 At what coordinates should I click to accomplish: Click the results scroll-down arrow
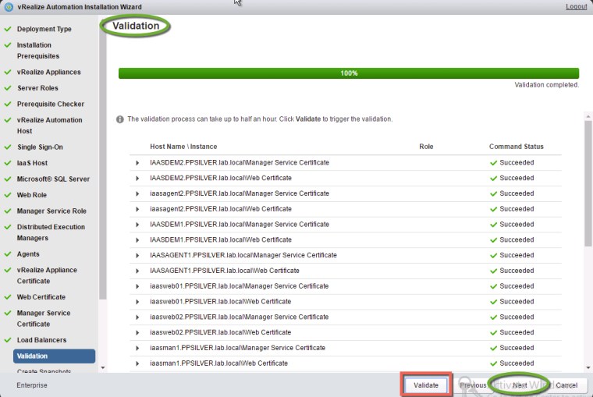[x=588, y=367]
